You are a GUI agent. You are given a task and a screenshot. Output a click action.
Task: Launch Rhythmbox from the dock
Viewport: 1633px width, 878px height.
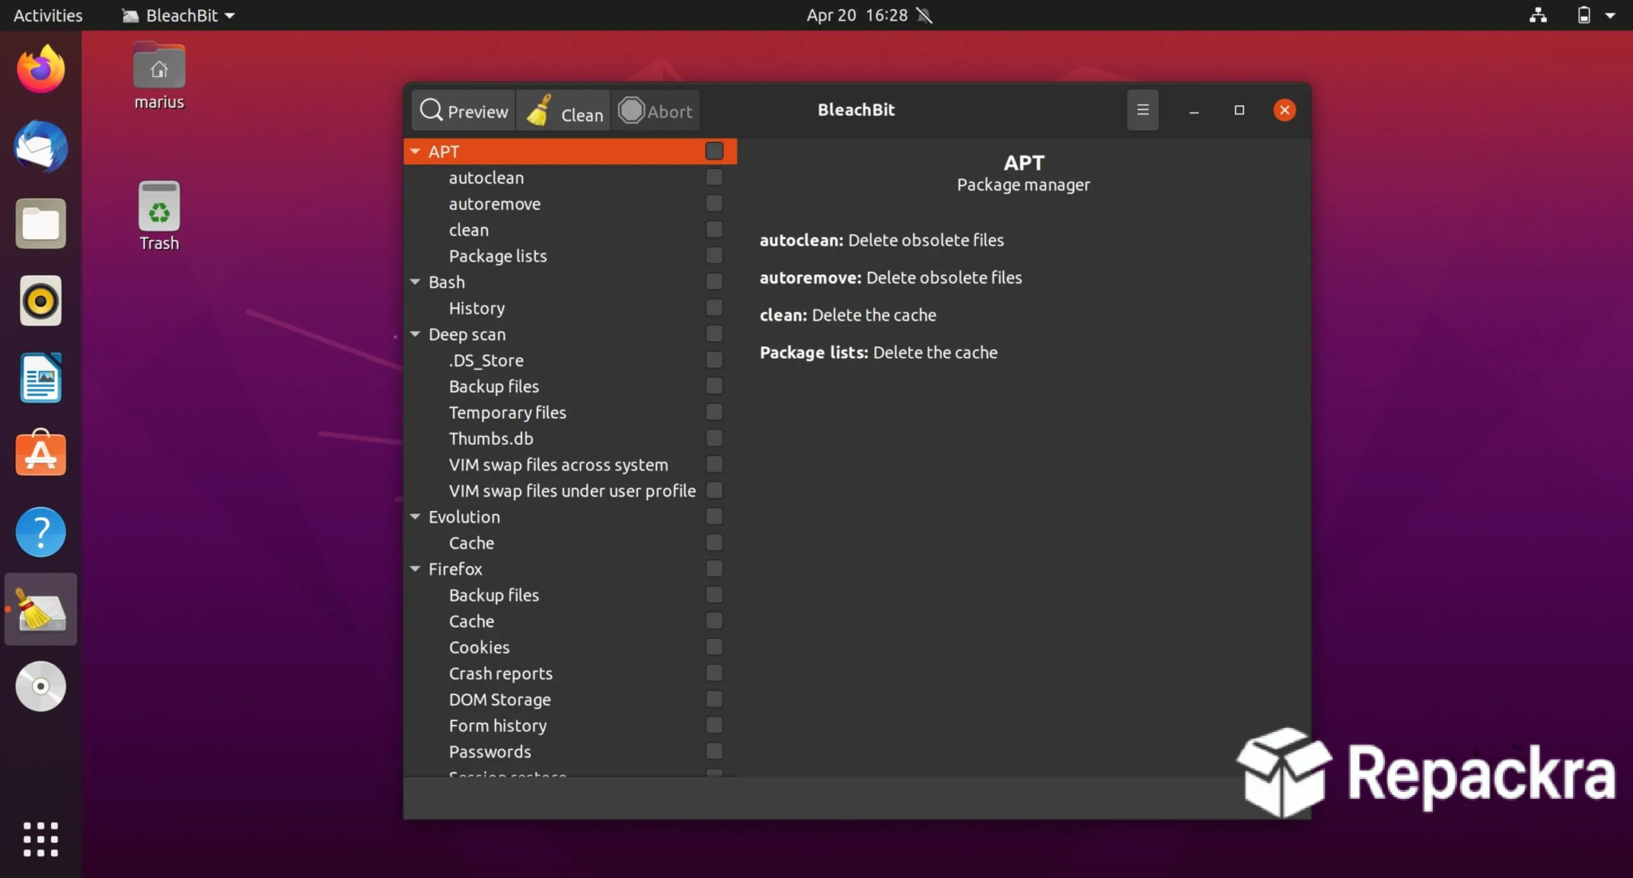pyautogui.click(x=41, y=301)
